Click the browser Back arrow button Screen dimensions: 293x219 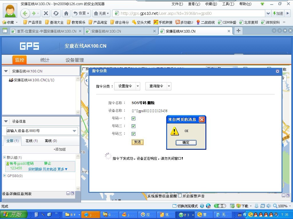click(25, 13)
